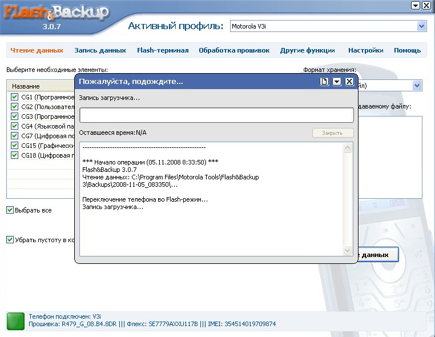
Task: Open the Обработка прошивок tab
Action: 234,50
